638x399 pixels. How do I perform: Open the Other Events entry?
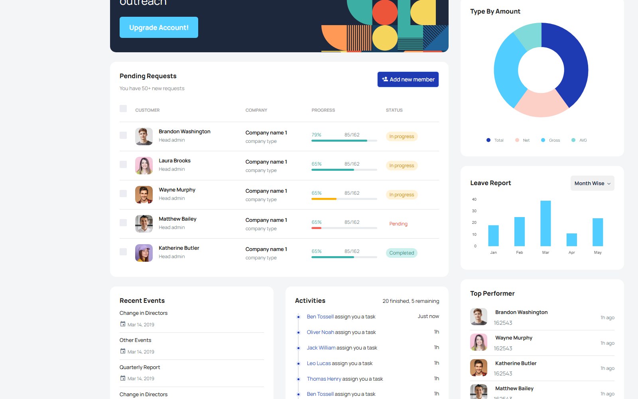[x=135, y=340]
